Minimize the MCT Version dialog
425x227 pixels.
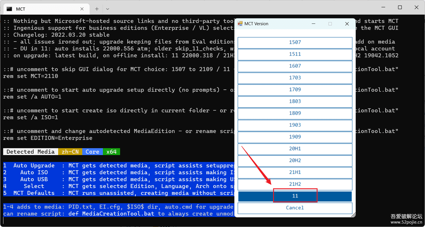(313, 24)
